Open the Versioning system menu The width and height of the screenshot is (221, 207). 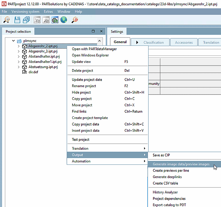[25, 12]
